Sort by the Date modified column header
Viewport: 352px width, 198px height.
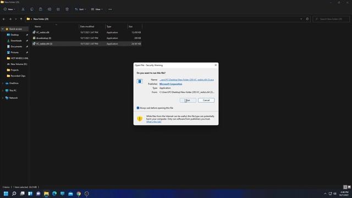click(92, 26)
